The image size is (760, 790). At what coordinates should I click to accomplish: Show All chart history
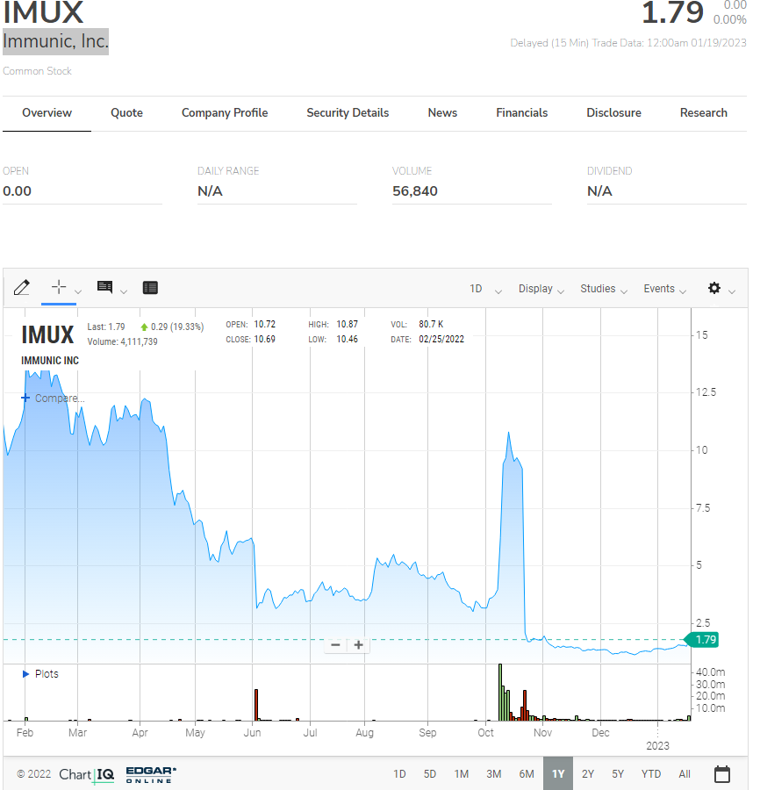(x=685, y=774)
